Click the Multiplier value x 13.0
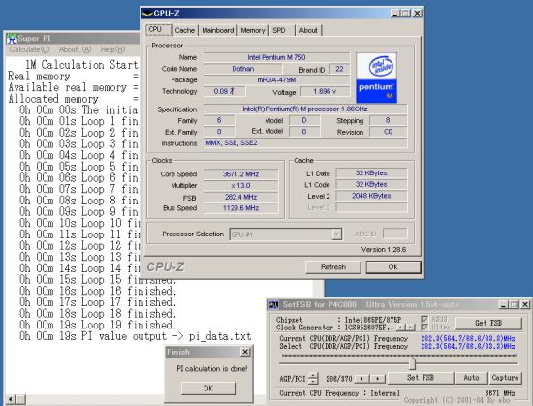Viewport: 533px width, 406px height. (241, 185)
